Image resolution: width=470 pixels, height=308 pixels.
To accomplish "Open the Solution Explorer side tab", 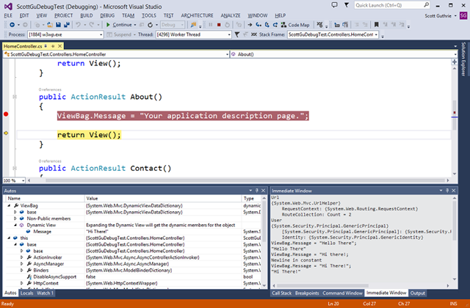I will click(463, 59).
